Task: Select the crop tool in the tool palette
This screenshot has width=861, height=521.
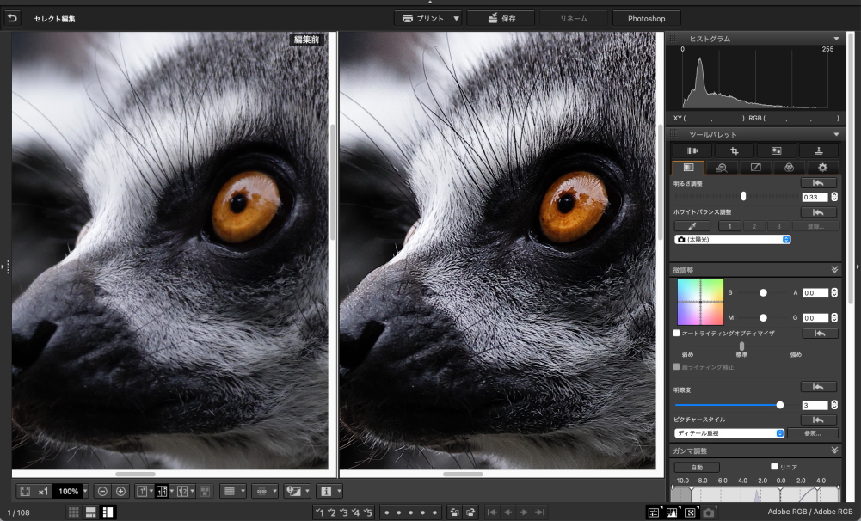Action: tap(734, 150)
